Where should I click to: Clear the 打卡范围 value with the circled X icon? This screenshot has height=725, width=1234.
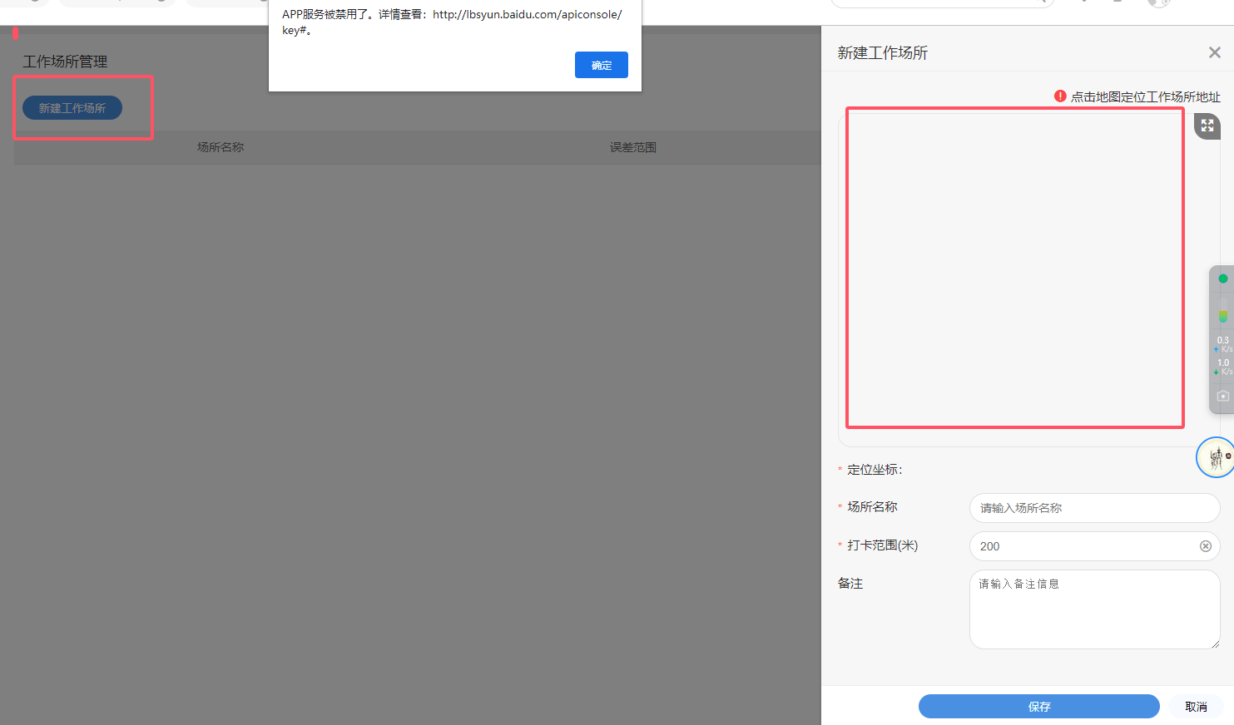click(x=1206, y=546)
